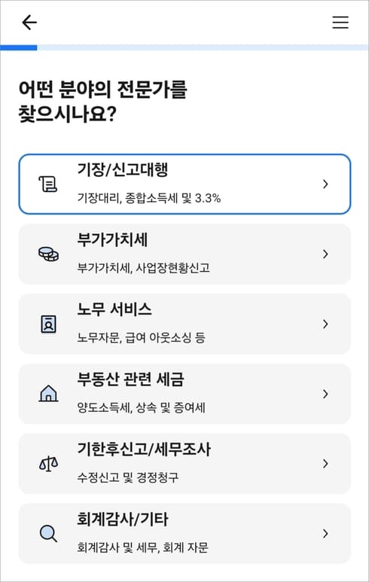Click the coins icon for 부가가치세
369x582 pixels.
pos(49,254)
